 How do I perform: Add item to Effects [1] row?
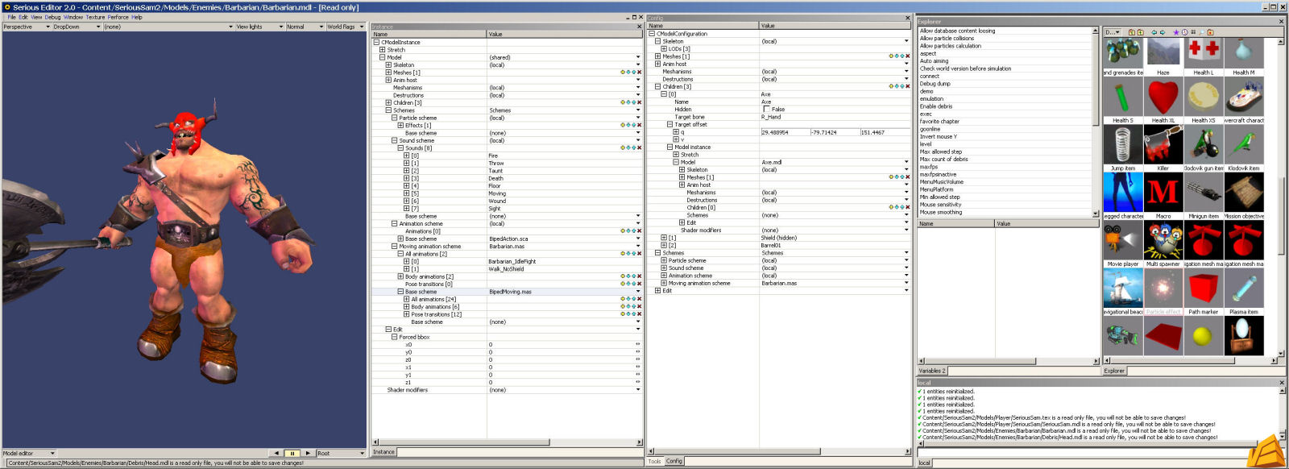click(x=623, y=126)
